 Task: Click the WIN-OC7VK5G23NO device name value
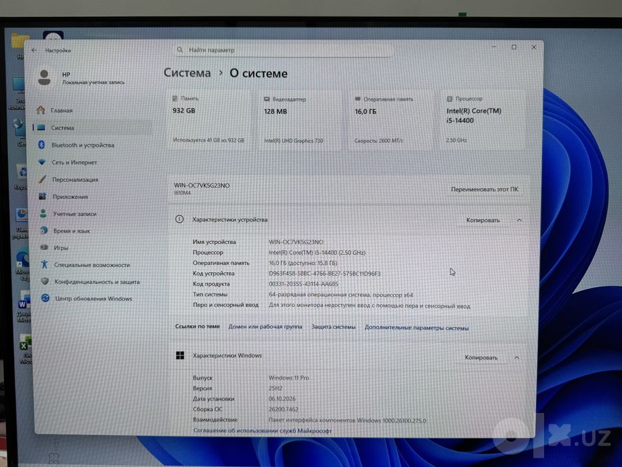(296, 242)
